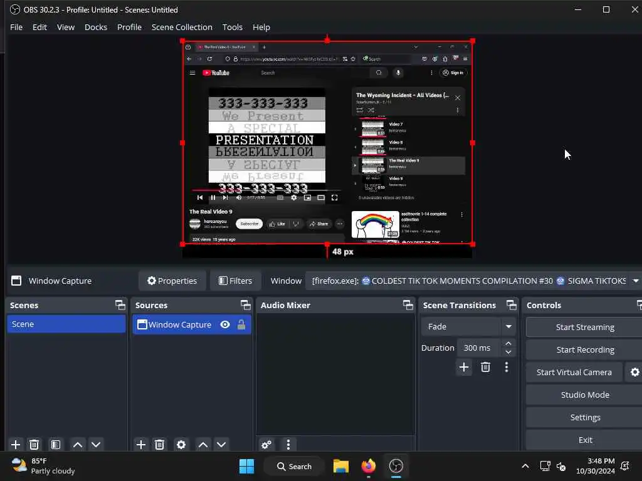Toggle the Window Capture lock
642x481 pixels.
point(241,324)
